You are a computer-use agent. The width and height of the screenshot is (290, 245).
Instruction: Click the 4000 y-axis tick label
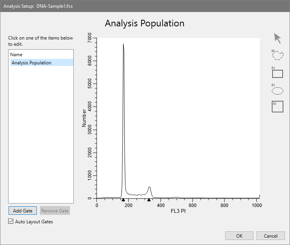tap(90, 106)
